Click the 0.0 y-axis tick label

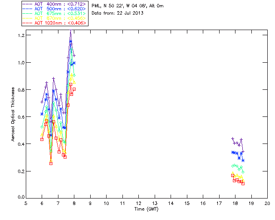(21, 197)
